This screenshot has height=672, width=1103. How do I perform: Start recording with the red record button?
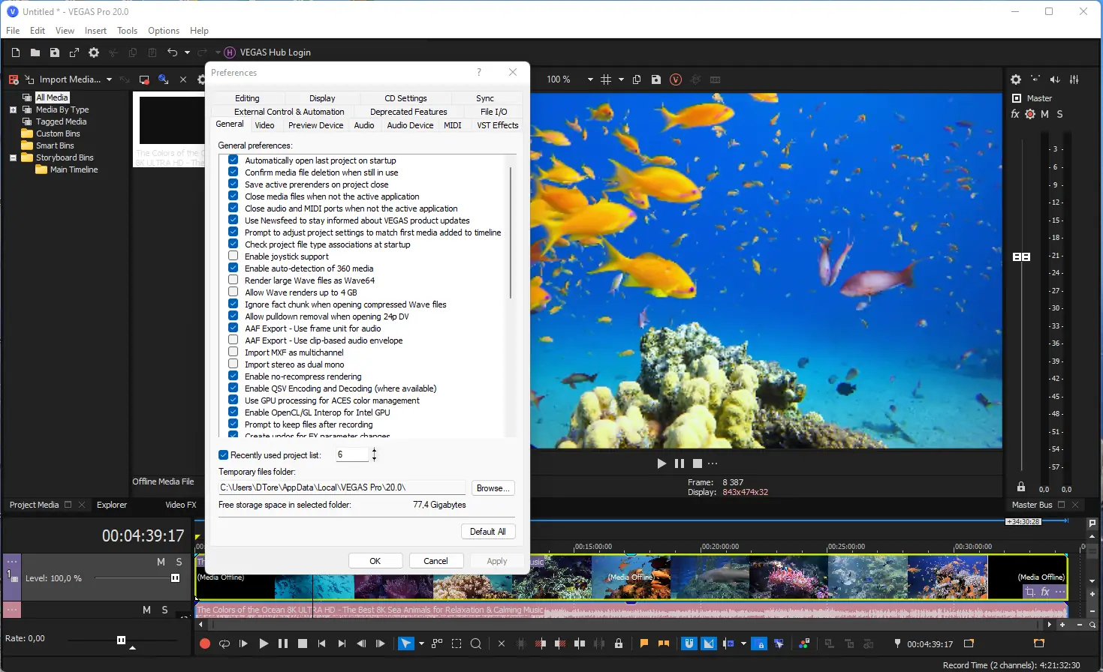205,643
